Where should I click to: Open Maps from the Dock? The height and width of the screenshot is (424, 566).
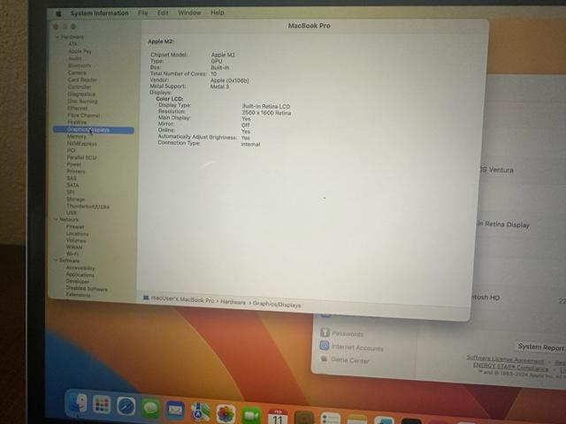[201, 413]
